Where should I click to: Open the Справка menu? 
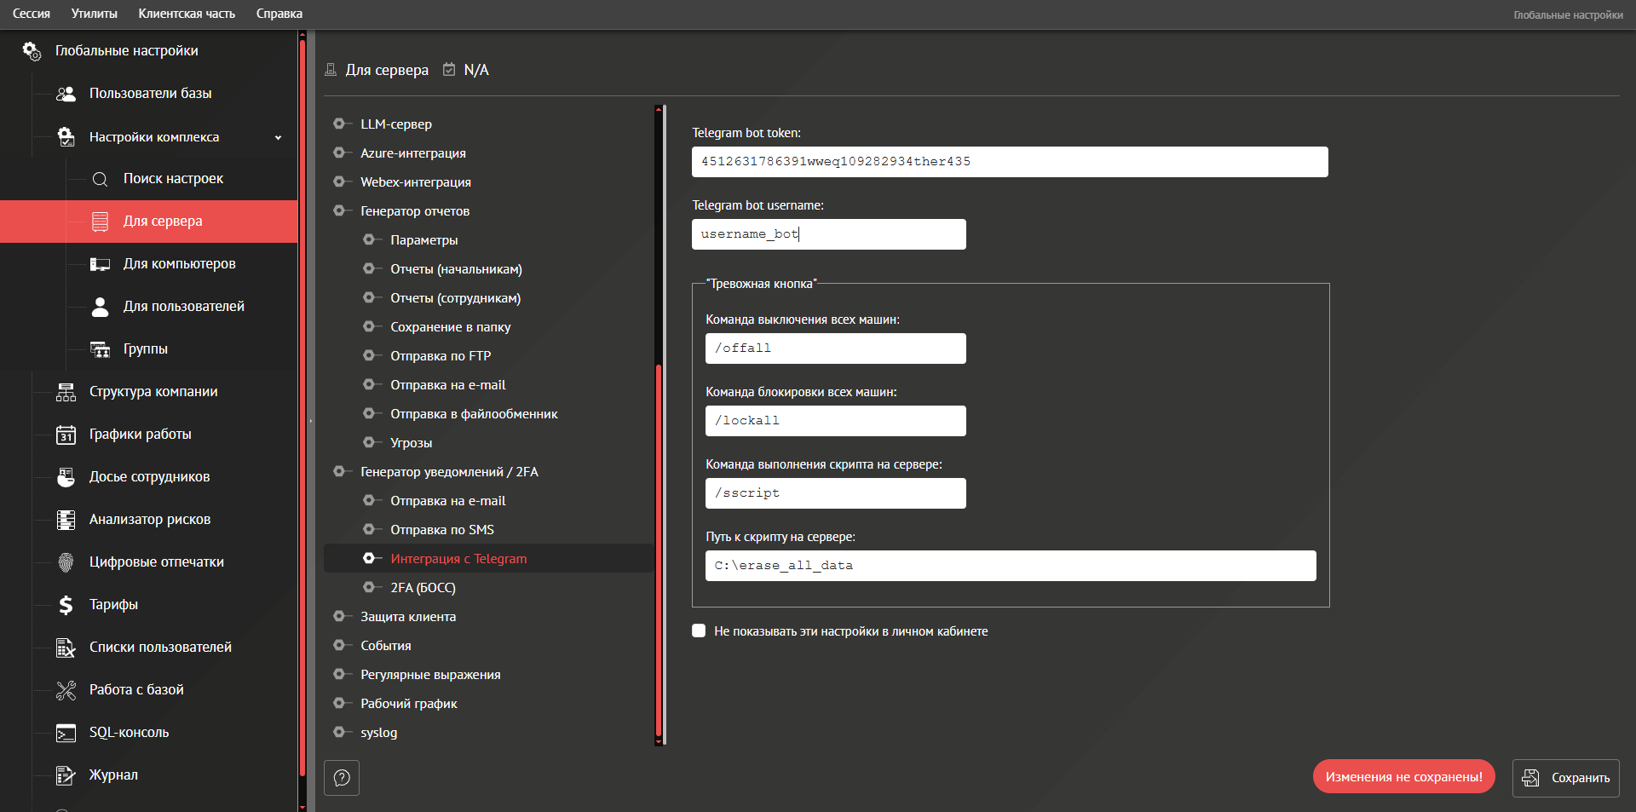tap(279, 14)
